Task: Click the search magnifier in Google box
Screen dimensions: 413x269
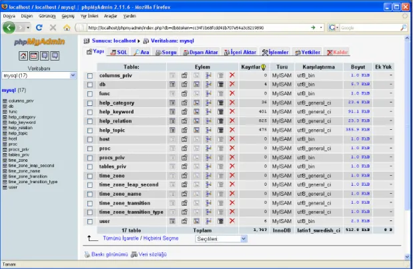Action: (403, 27)
